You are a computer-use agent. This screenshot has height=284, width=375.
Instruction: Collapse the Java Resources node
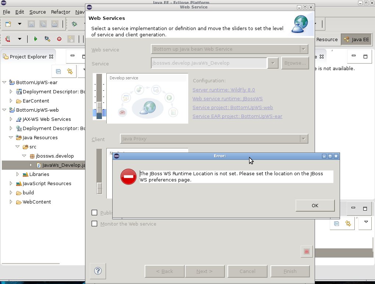click(11, 137)
